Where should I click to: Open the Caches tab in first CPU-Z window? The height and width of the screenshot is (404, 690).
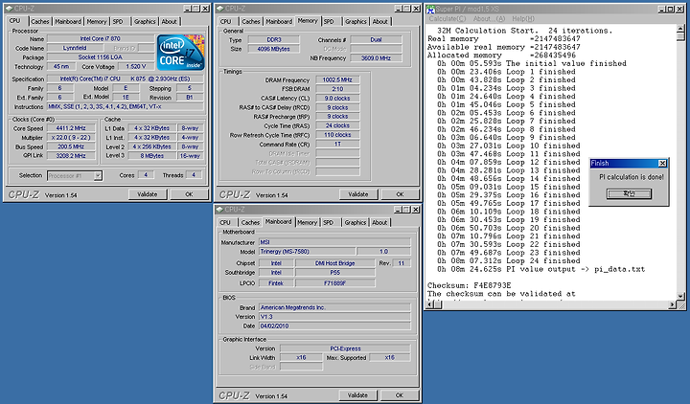click(40, 21)
